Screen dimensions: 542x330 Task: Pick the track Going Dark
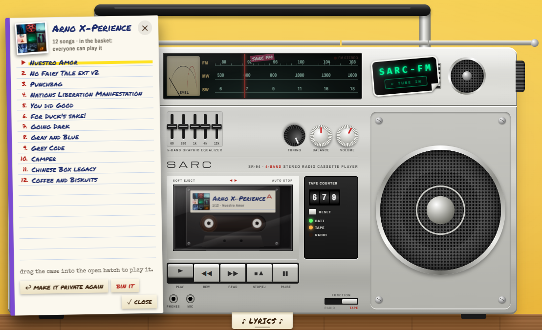87,127
